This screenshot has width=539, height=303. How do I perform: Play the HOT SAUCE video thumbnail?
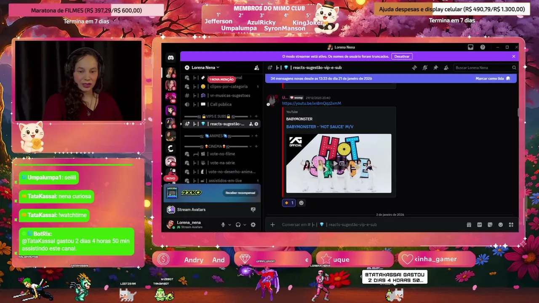339,163
